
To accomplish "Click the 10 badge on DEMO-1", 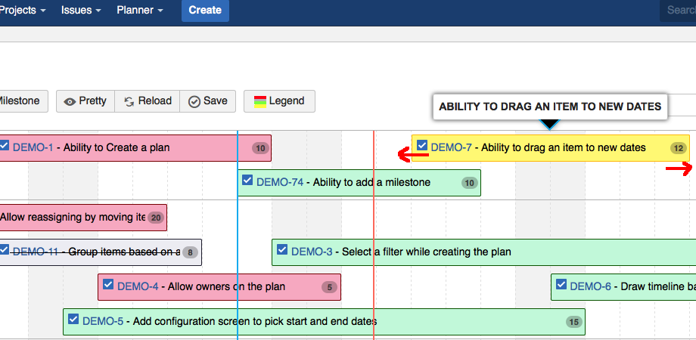I will [x=260, y=149].
